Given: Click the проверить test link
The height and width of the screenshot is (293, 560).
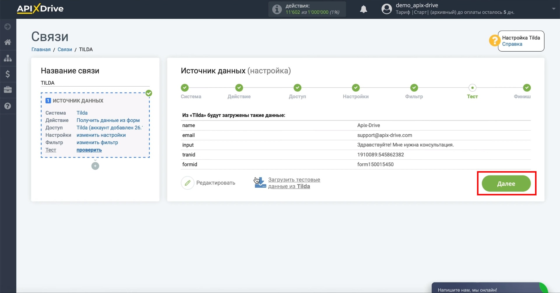Looking at the screenshot, I should coord(89,150).
